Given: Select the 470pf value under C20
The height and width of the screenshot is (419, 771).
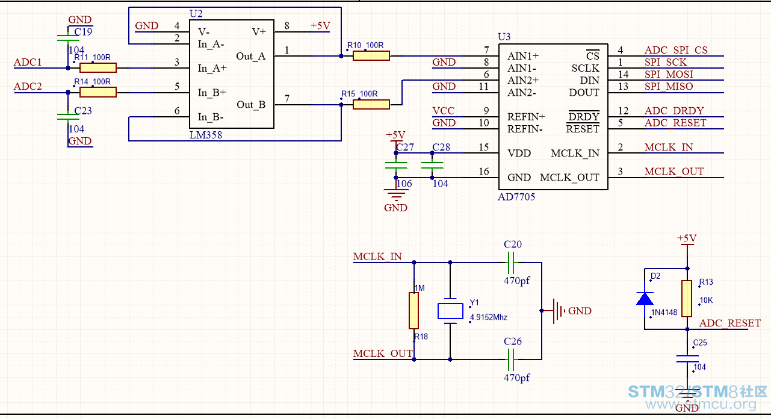Looking at the screenshot, I should click(516, 281).
